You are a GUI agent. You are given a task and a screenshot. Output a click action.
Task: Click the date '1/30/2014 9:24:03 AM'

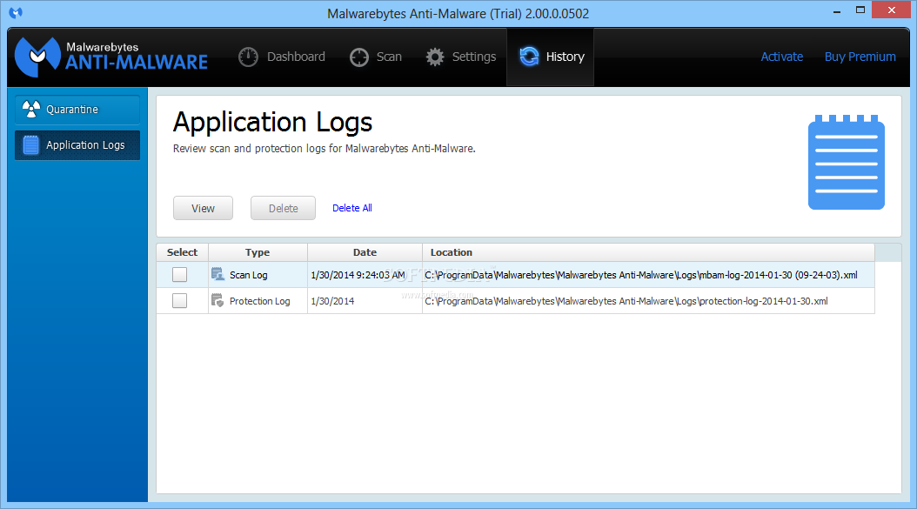[358, 275]
